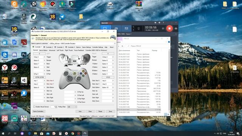Select Bandicam HDMI device recording mode icon
Image resolution: width=242 pixels, height=136 pixels.
point(126,28)
